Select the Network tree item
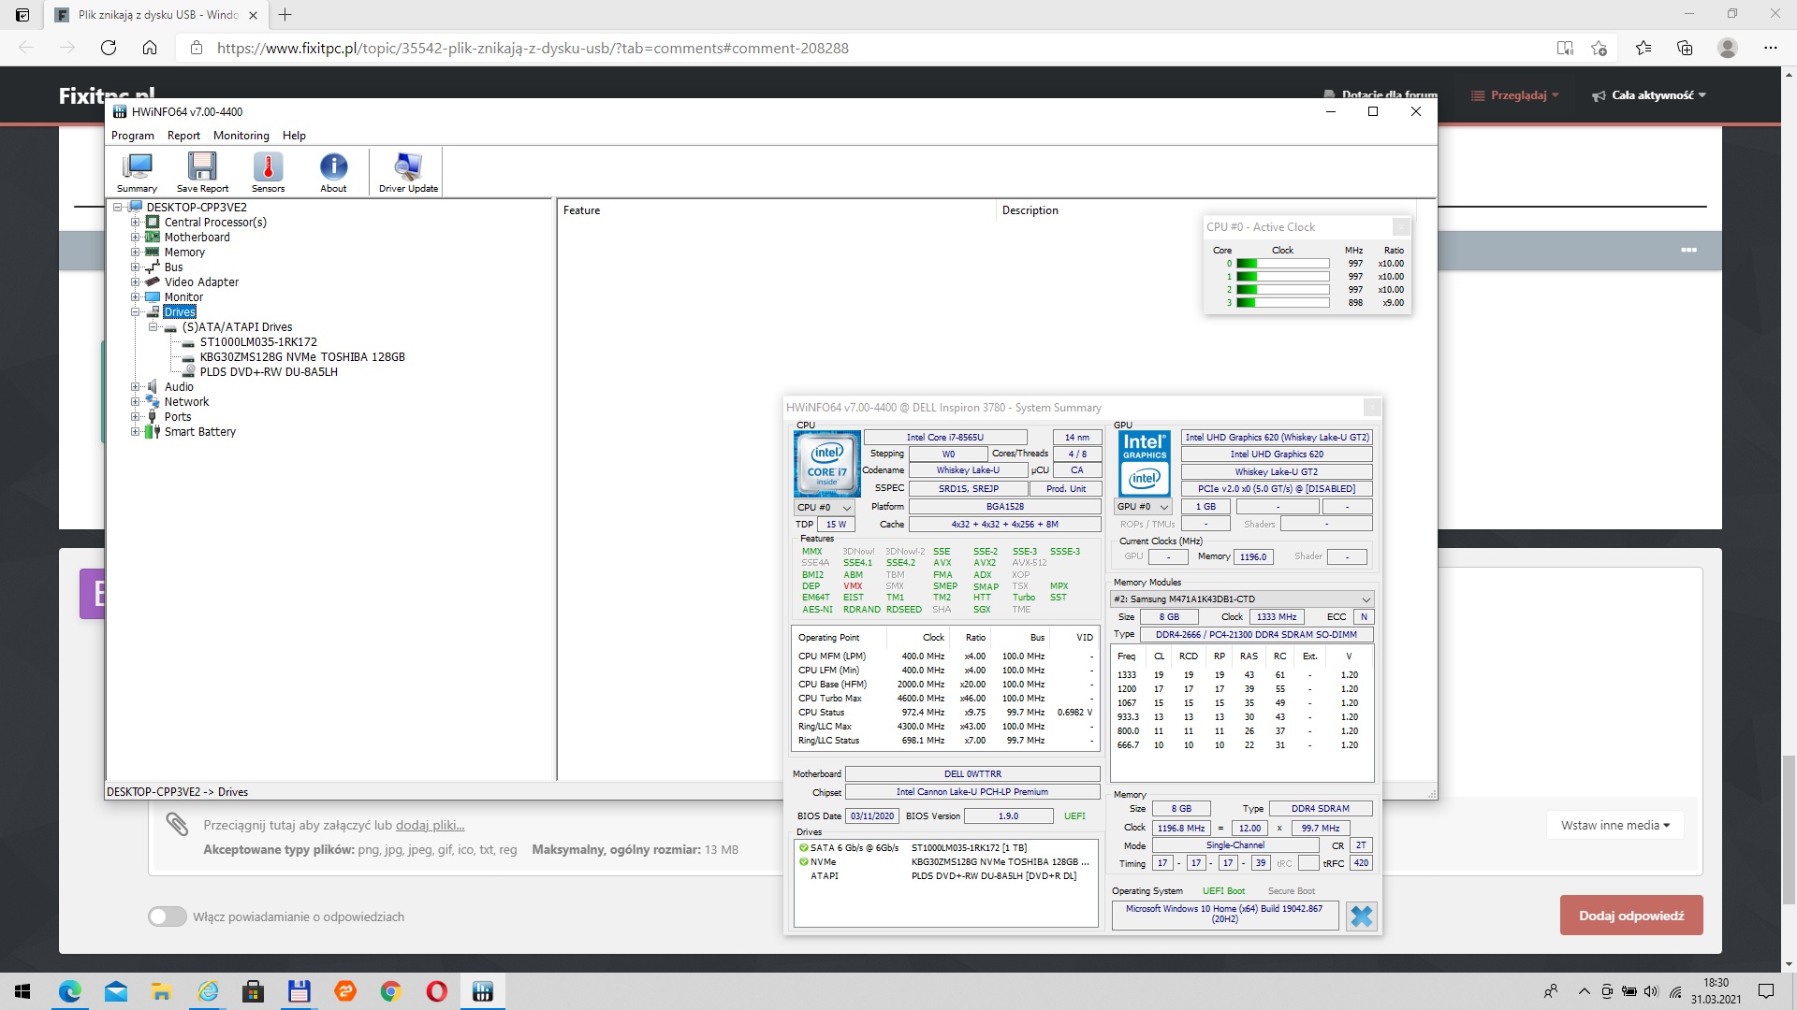The image size is (1797, 1010). pyautogui.click(x=186, y=402)
